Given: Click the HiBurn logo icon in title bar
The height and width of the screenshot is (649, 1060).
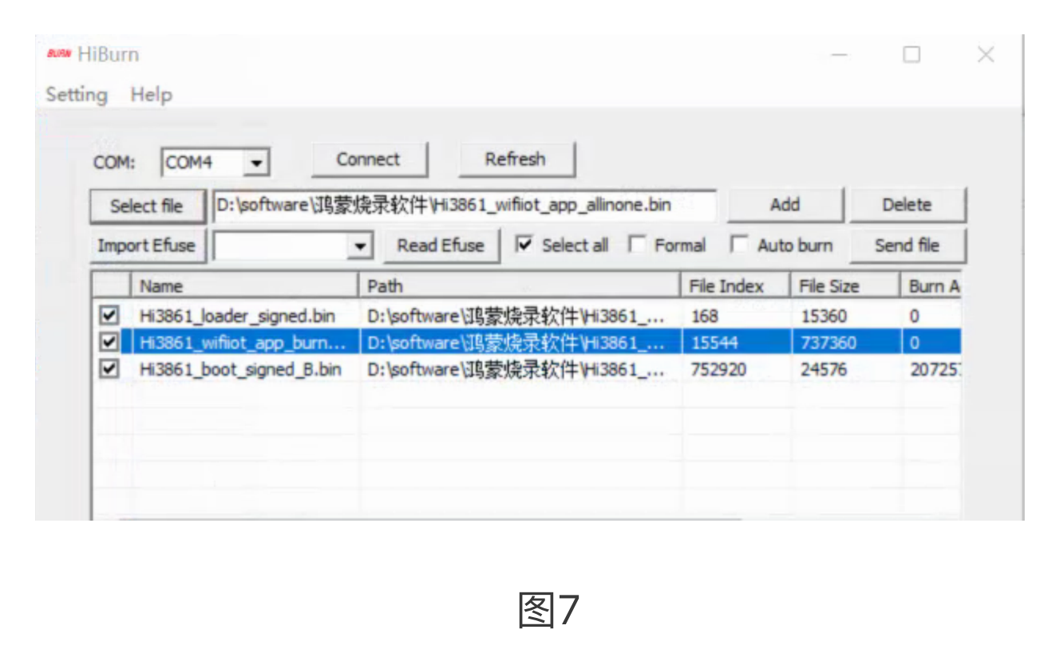Looking at the screenshot, I should tap(58, 54).
